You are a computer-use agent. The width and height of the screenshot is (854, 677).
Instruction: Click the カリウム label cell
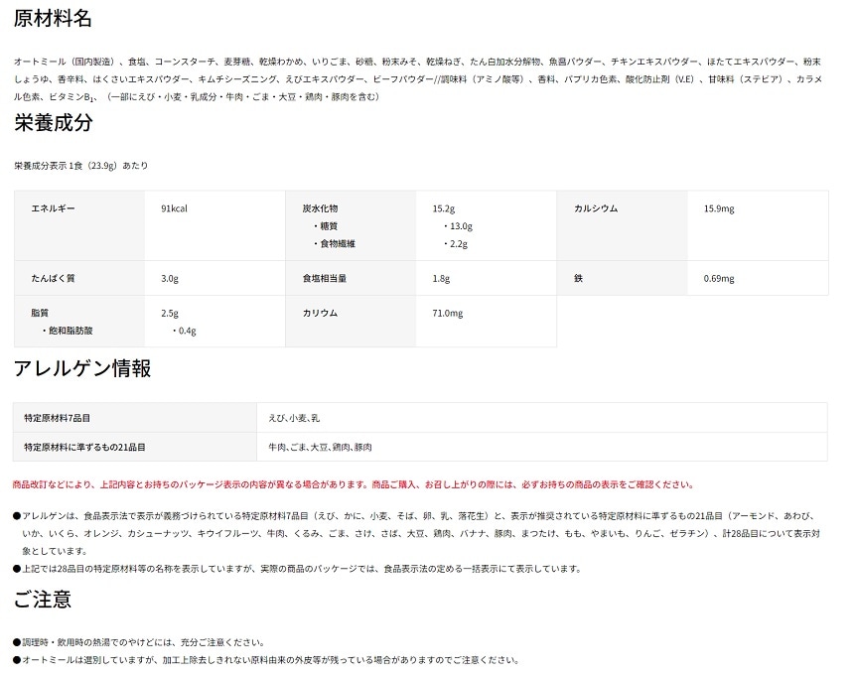[320, 313]
